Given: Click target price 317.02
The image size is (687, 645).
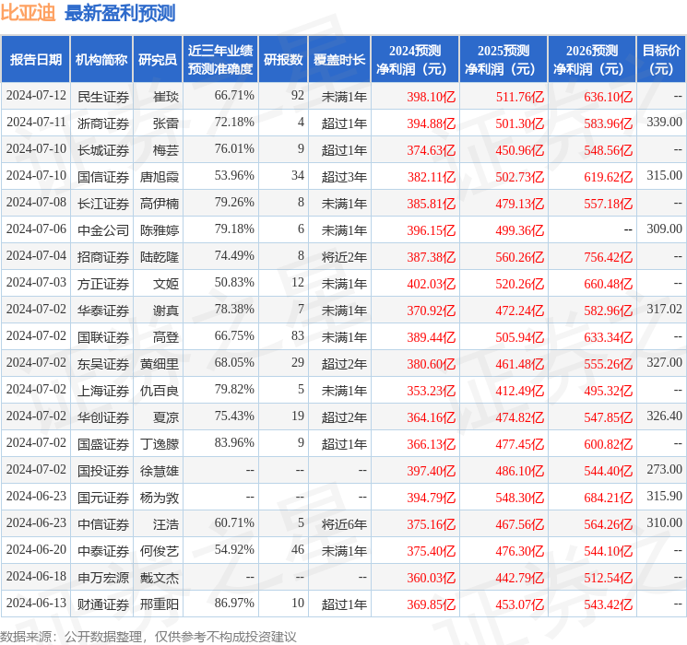Looking at the screenshot, I should tap(664, 309).
